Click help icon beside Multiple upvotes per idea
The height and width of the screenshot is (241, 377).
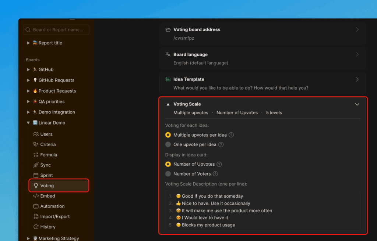231,135
